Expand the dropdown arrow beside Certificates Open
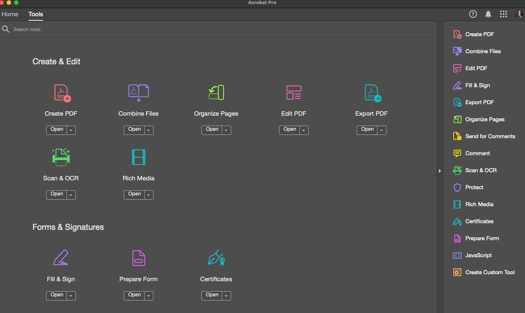The height and width of the screenshot is (313, 525). click(226, 296)
